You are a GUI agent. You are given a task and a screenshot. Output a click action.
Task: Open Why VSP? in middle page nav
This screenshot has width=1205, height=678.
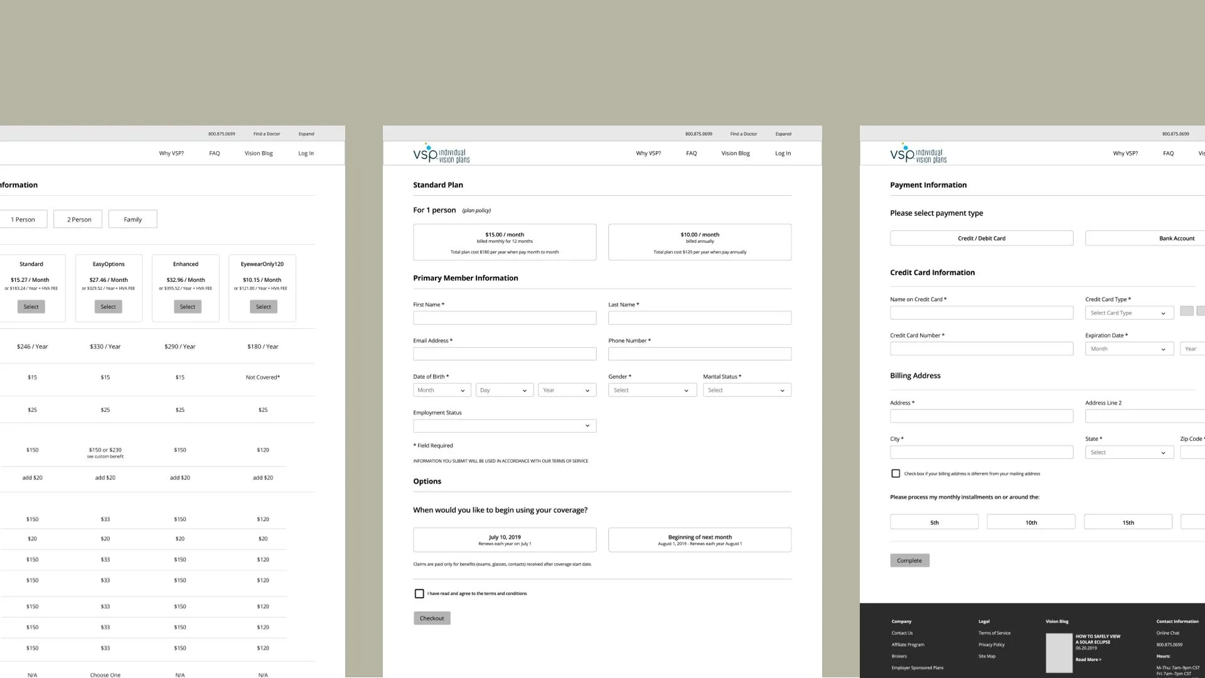(648, 153)
